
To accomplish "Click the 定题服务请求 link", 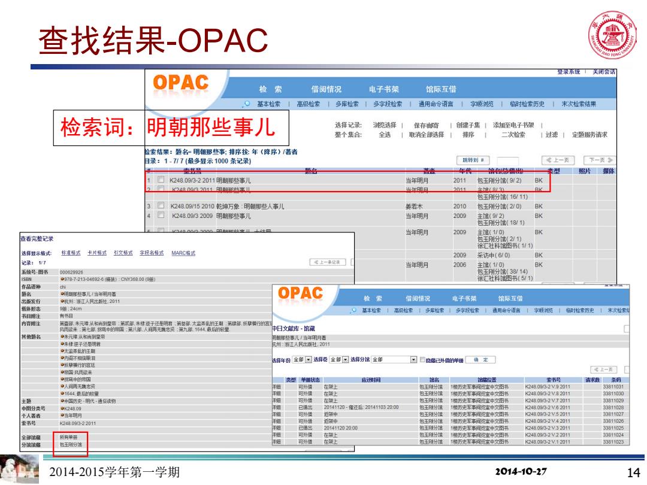I will click(x=589, y=135).
